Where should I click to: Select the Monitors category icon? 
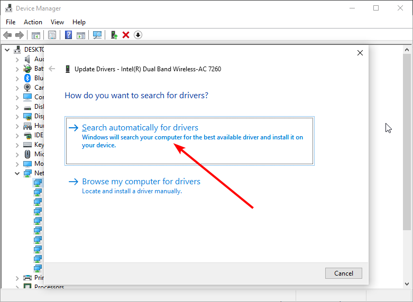[x=27, y=164]
